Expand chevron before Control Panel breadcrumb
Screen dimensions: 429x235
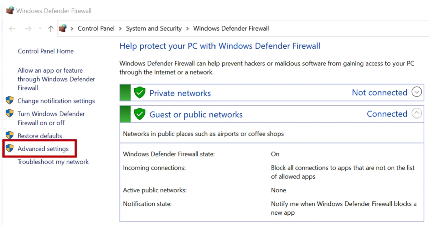pos(72,29)
